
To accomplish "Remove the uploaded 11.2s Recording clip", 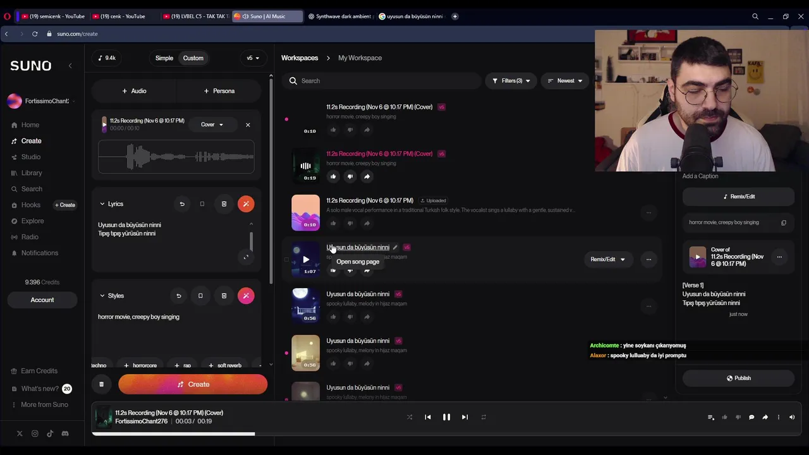I will [248, 124].
